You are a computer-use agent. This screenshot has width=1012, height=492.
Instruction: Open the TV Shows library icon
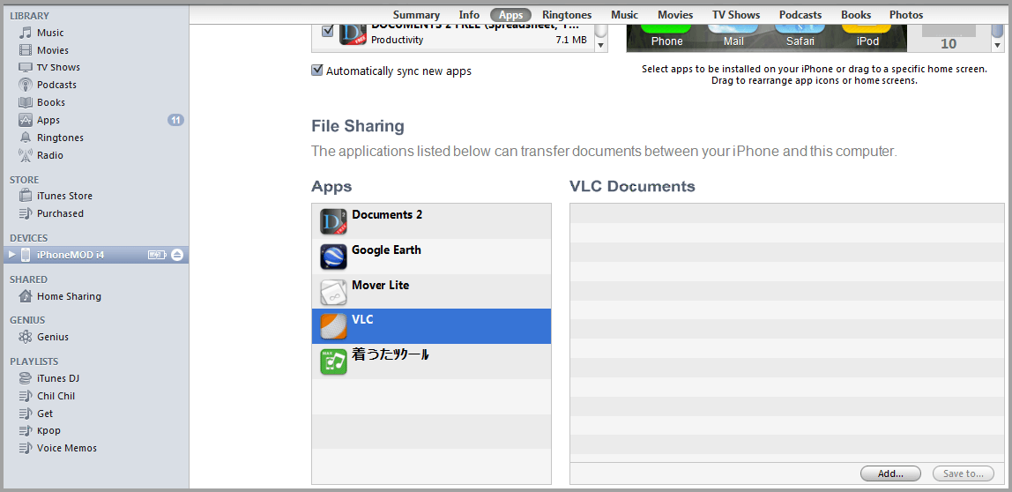(x=26, y=67)
